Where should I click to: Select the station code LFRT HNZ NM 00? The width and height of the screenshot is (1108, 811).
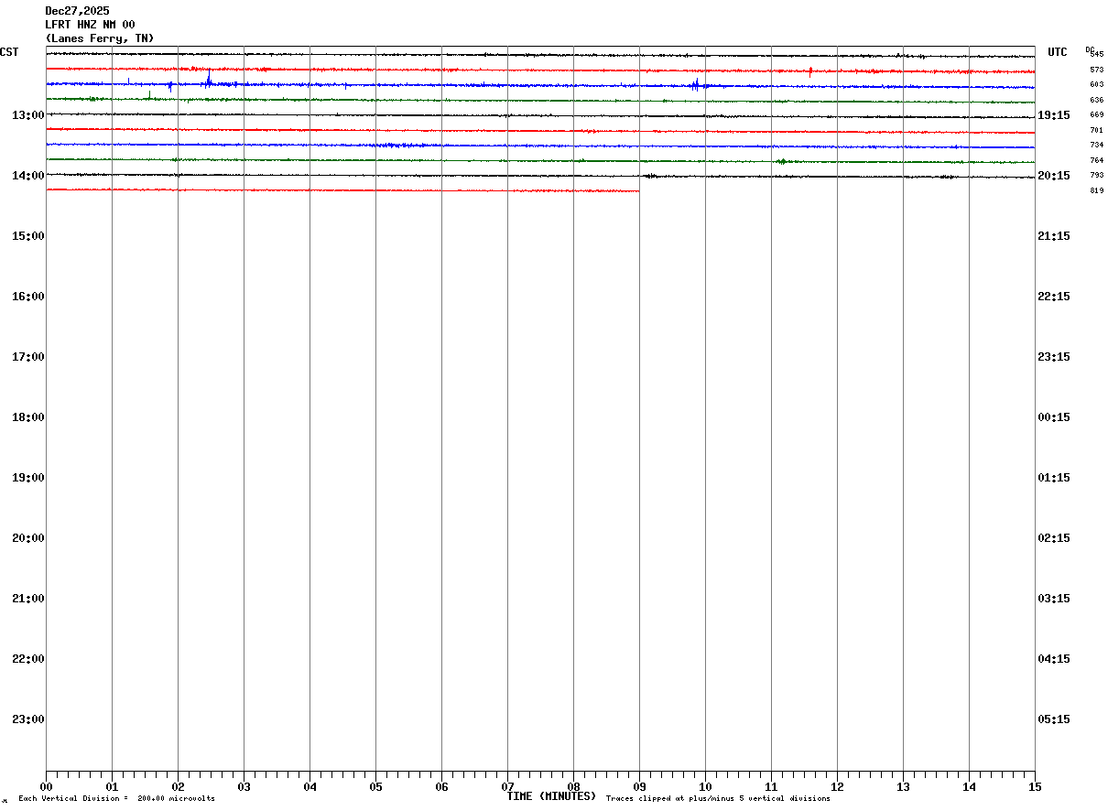tap(90, 25)
